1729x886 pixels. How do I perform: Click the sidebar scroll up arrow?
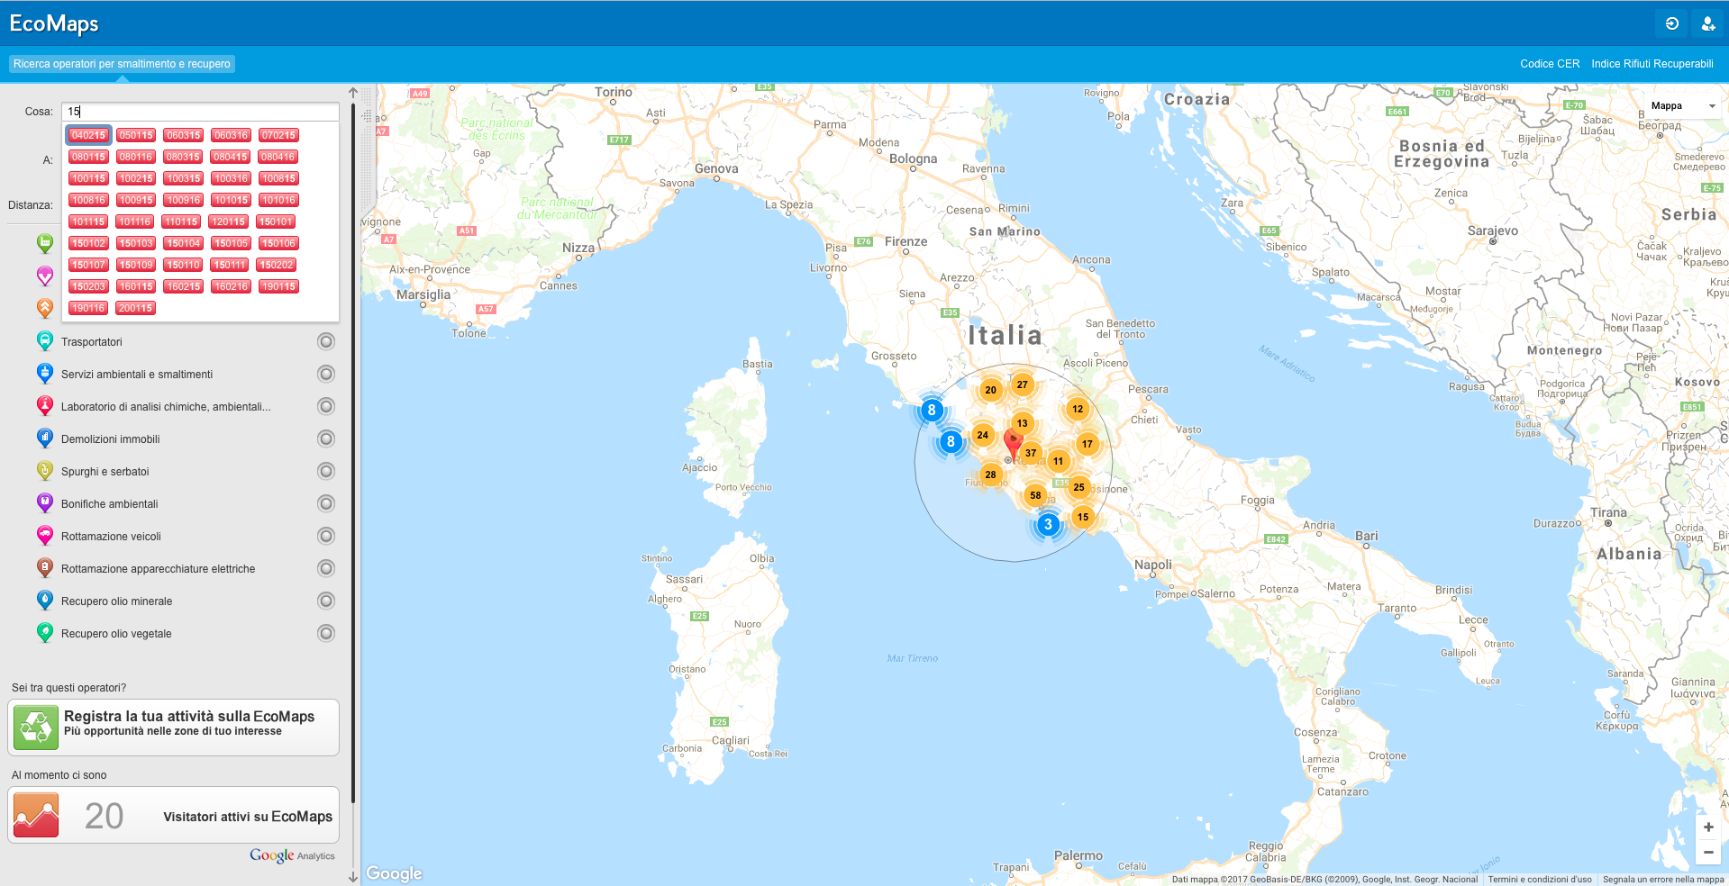point(353,93)
